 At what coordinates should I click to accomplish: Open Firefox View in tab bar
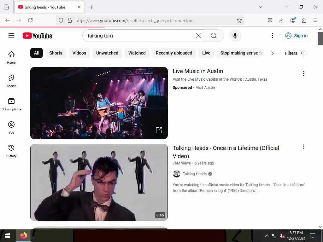point(6,7)
